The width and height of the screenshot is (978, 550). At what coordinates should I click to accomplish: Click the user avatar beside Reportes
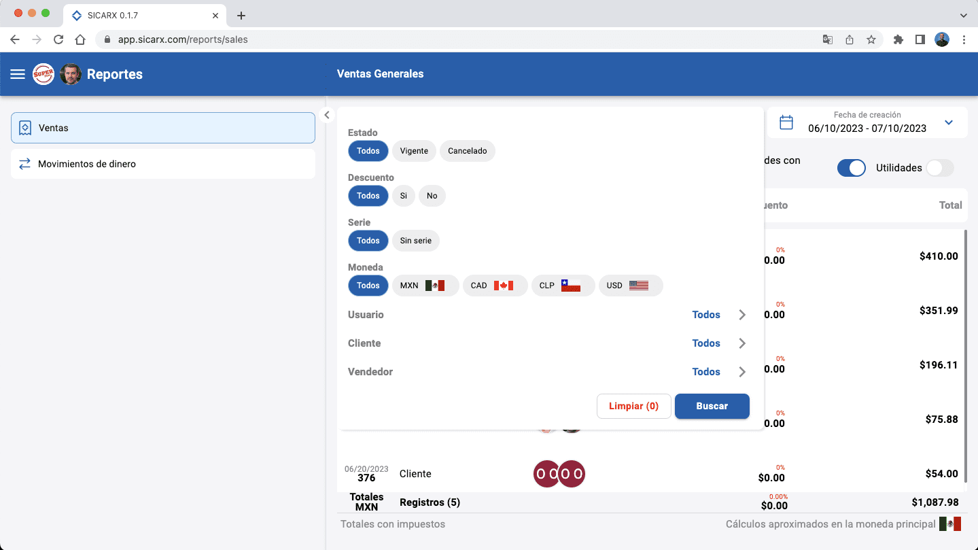tap(71, 74)
